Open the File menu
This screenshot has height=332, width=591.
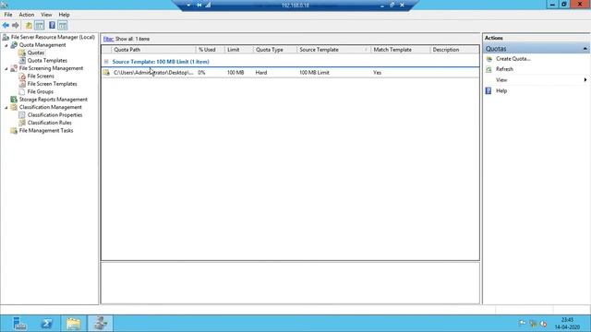8,15
